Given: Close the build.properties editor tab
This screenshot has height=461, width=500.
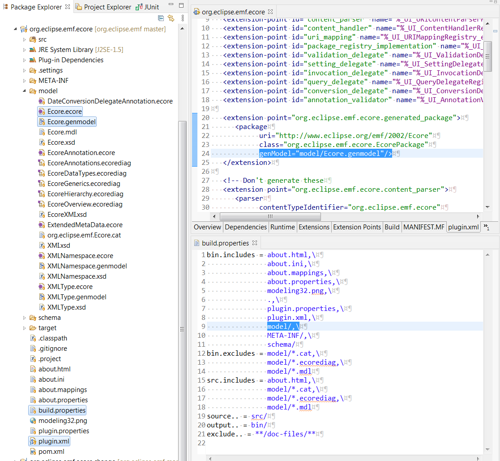Looking at the screenshot, I should (255, 243).
